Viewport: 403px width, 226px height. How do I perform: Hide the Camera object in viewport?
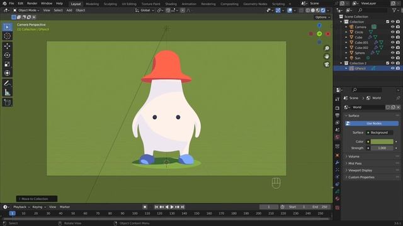point(392,27)
